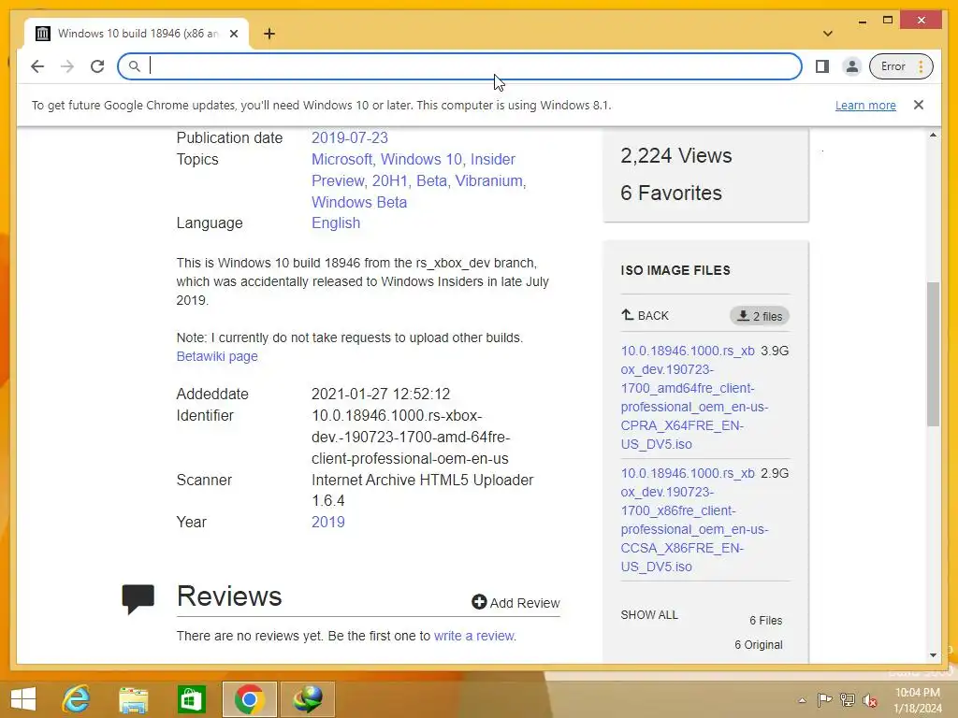
Task: Click the Reviews speech bubble icon
Action: coord(138,599)
